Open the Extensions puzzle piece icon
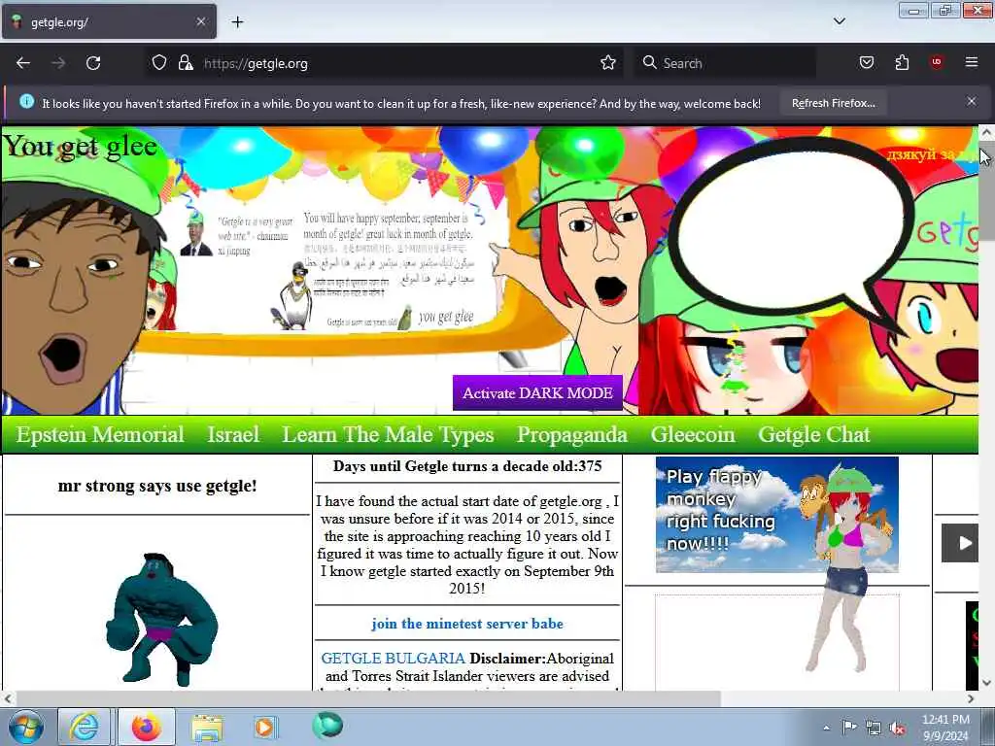995x746 pixels. [902, 63]
